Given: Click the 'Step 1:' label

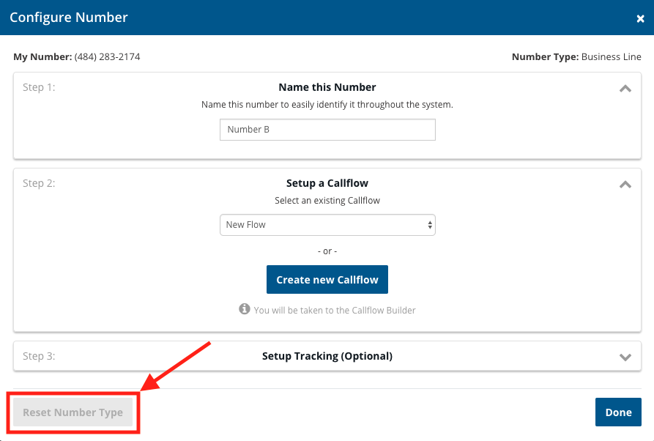Looking at the screenshot, I should coord(39,87).
